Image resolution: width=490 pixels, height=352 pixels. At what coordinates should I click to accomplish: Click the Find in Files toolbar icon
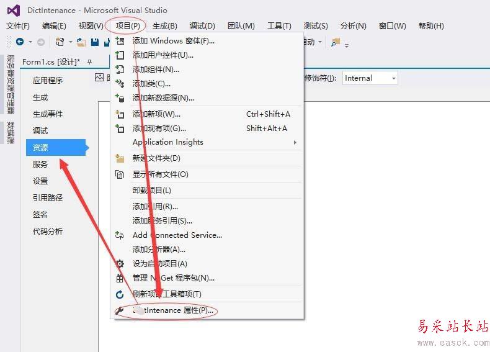click(x=336, y=42)
